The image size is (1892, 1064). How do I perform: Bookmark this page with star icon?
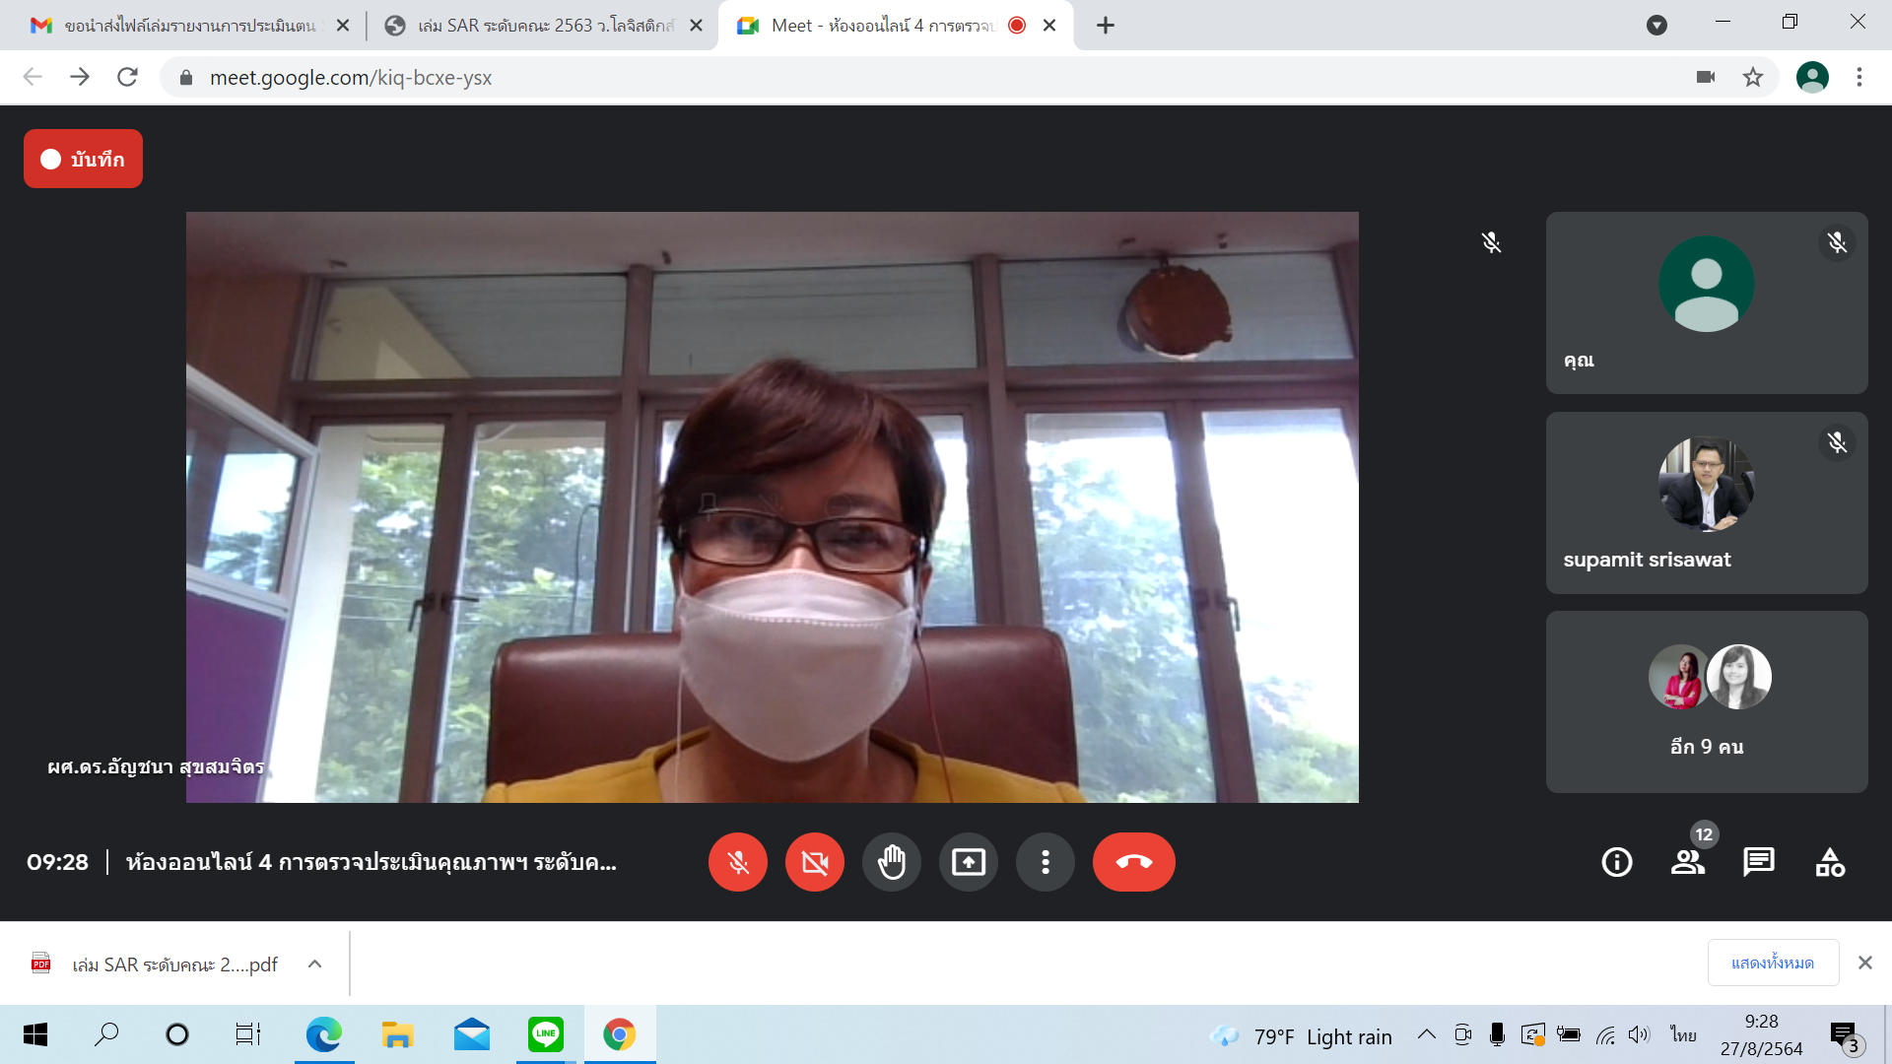tap(1753, 77)
